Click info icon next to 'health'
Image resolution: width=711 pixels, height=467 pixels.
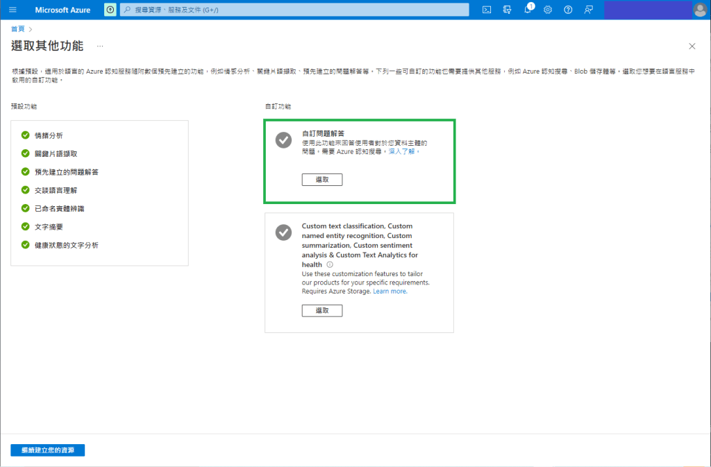330,264
